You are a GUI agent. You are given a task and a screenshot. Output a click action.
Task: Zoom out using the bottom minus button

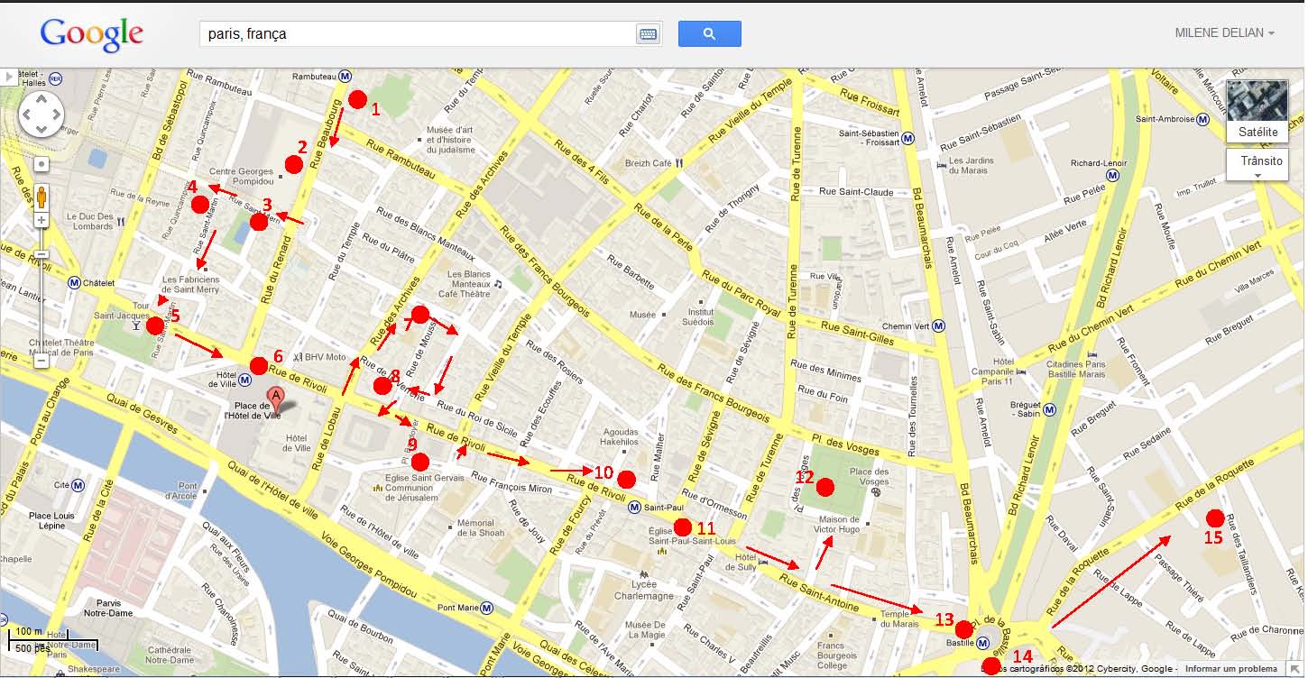coord(41,361)
